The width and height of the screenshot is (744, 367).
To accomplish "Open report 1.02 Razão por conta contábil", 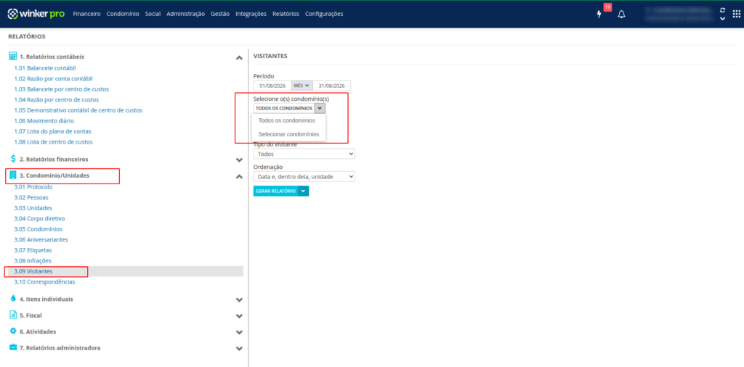I will click(53, 78).
